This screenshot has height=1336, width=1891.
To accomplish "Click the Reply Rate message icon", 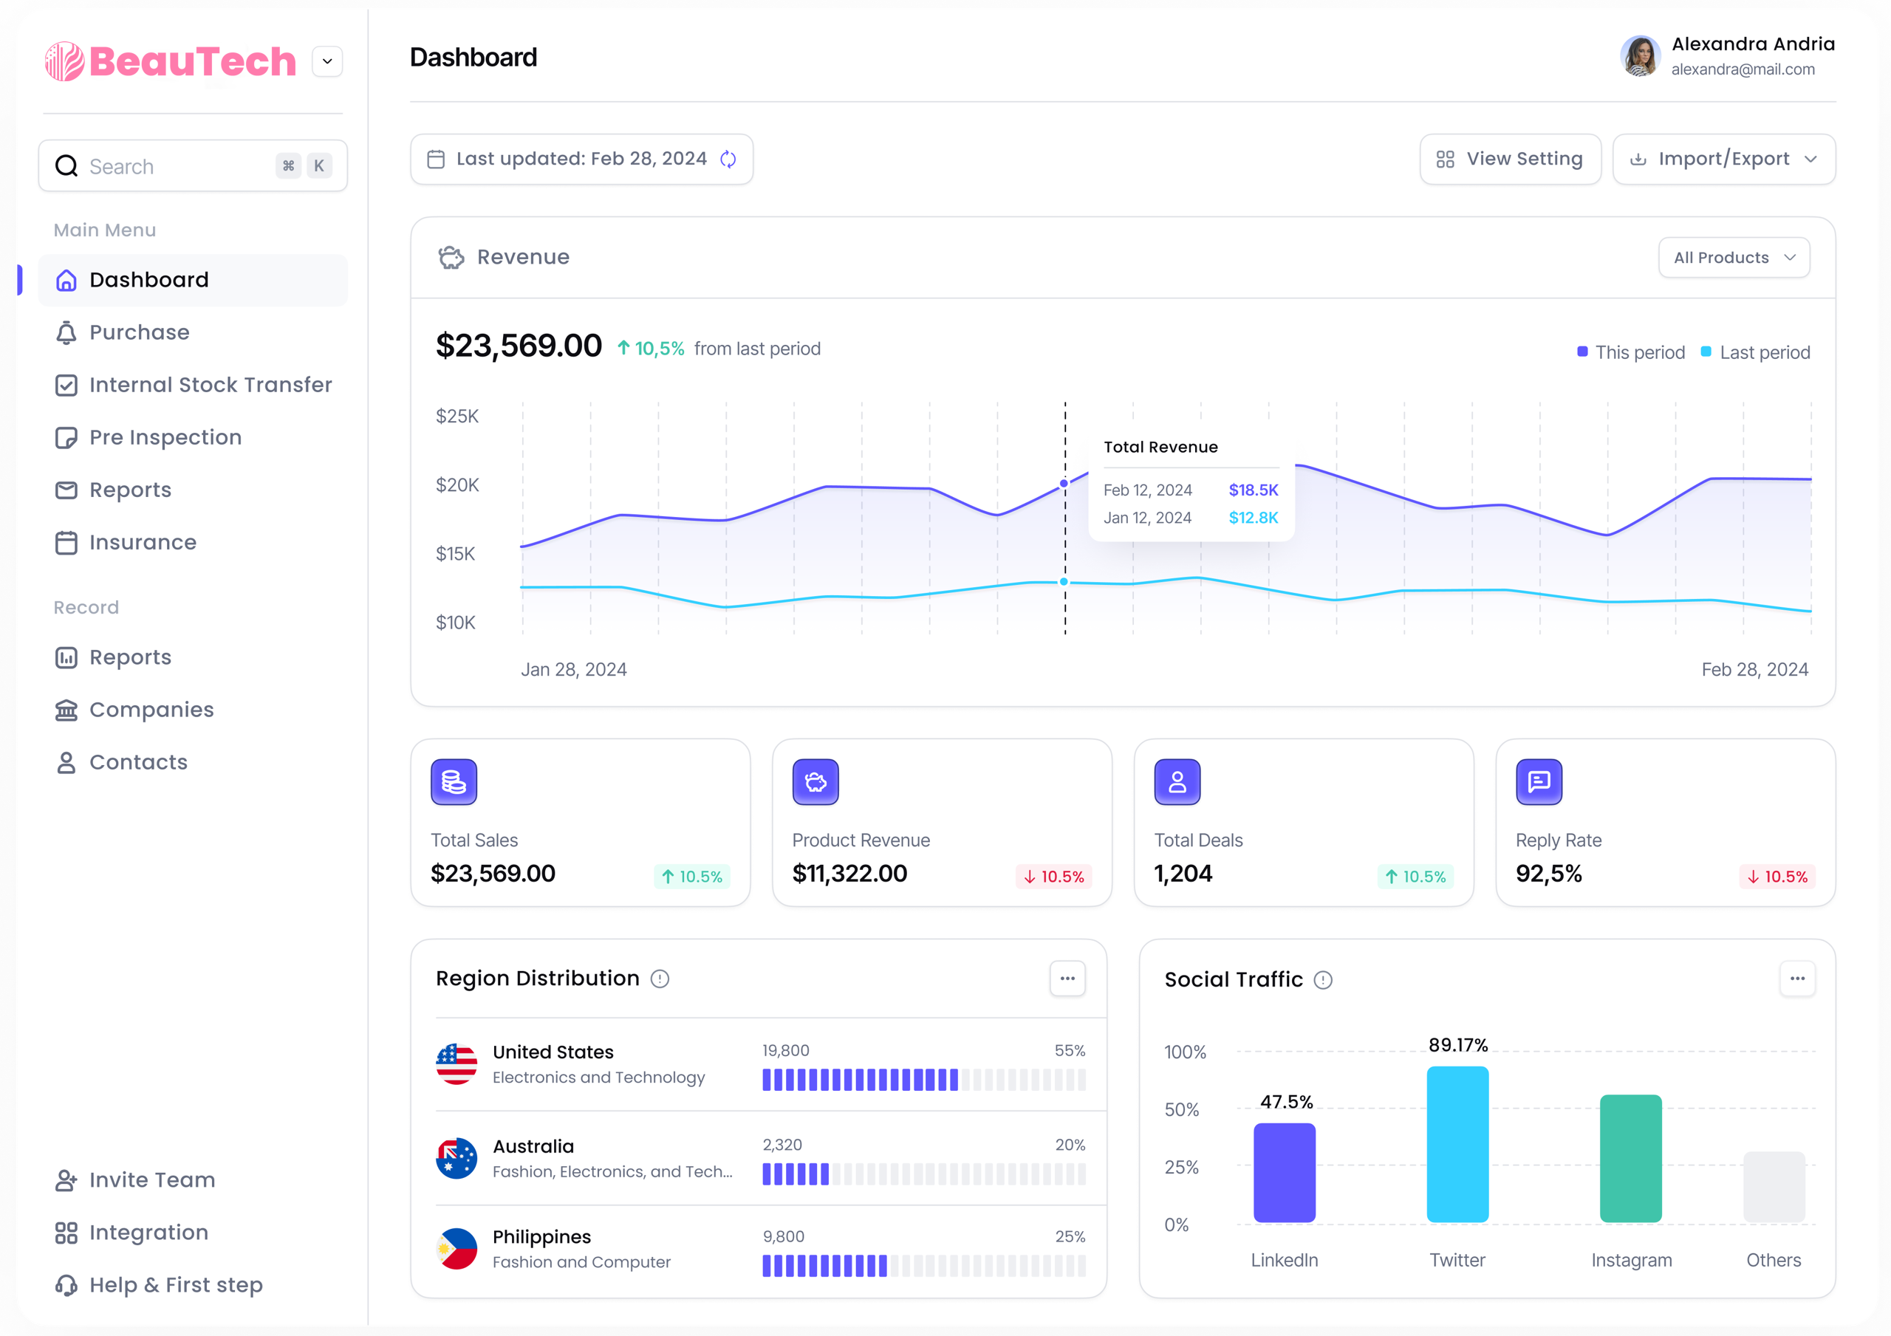I will coord(1539,781).
